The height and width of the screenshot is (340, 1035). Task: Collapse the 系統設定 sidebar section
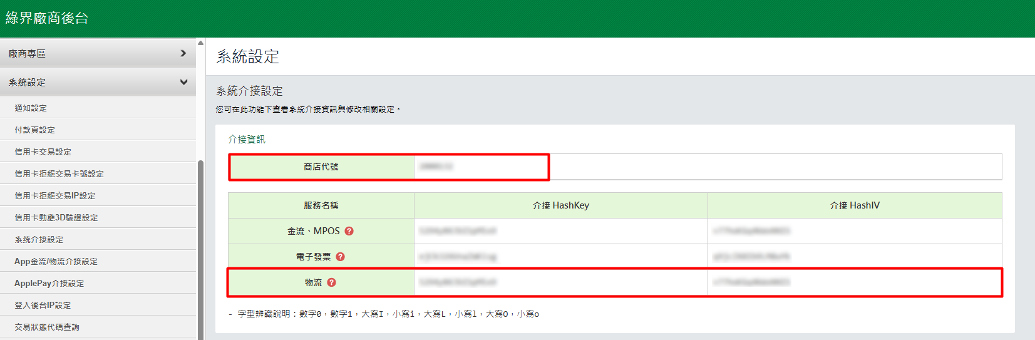pos(98,83)
